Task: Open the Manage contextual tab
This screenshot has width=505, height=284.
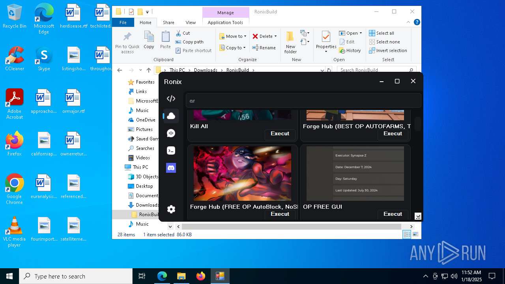Action: pos(226,13)
